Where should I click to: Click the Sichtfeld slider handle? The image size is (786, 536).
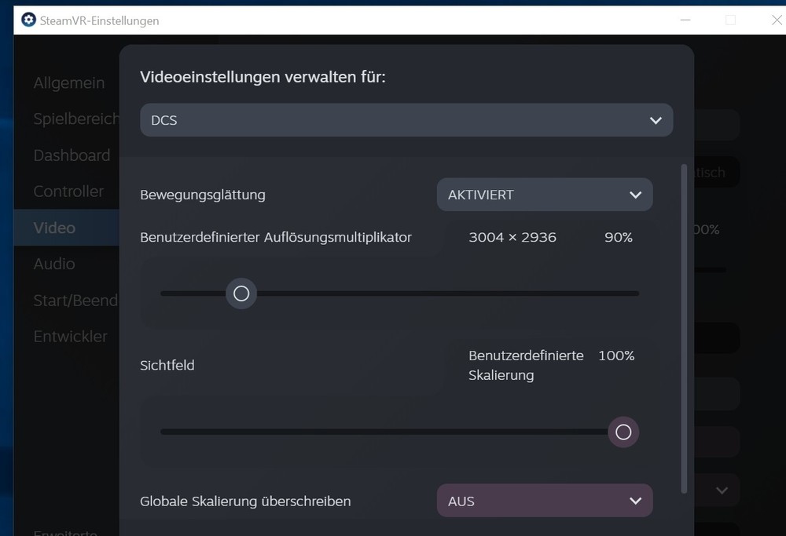click(623, 432)
